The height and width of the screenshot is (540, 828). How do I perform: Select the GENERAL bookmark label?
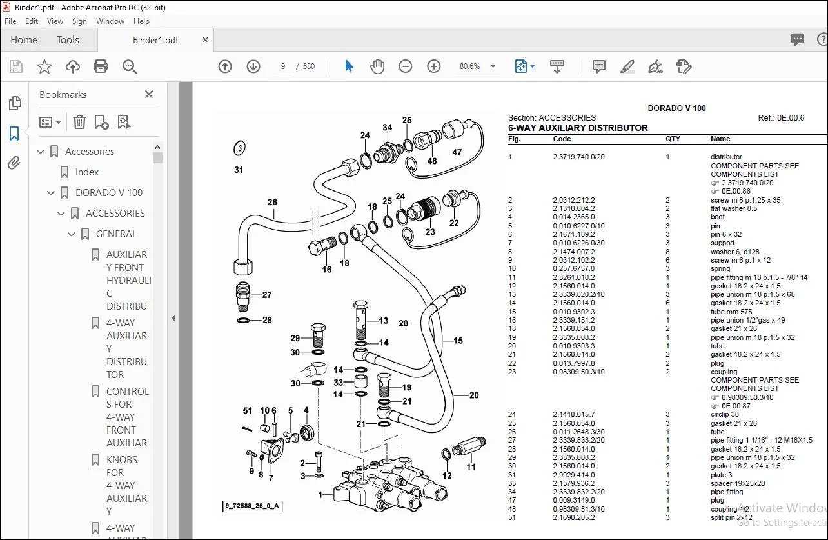[x=116, y=234]
